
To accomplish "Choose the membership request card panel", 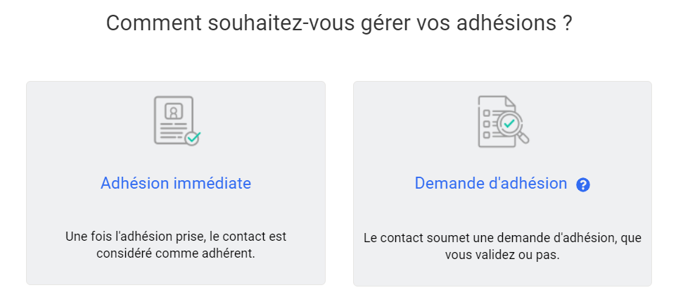I will click(x=502, y=184).
